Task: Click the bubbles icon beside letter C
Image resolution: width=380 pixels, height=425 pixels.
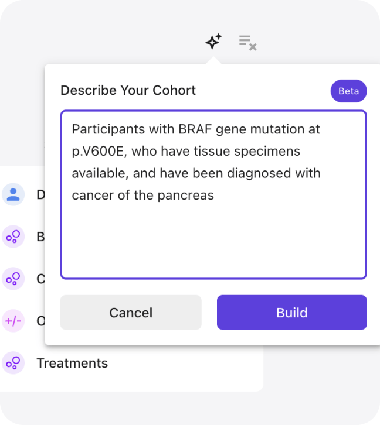Action: (x=13, y=279)
